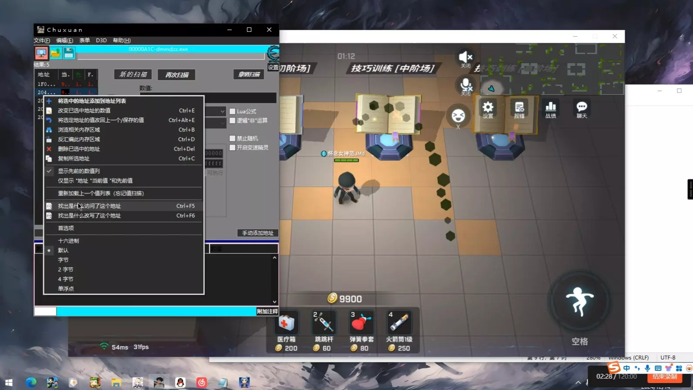The height and width of the screenshot is (390, 693).
Task: Choose 复制所选地址 from context menu
Action: 124,158
